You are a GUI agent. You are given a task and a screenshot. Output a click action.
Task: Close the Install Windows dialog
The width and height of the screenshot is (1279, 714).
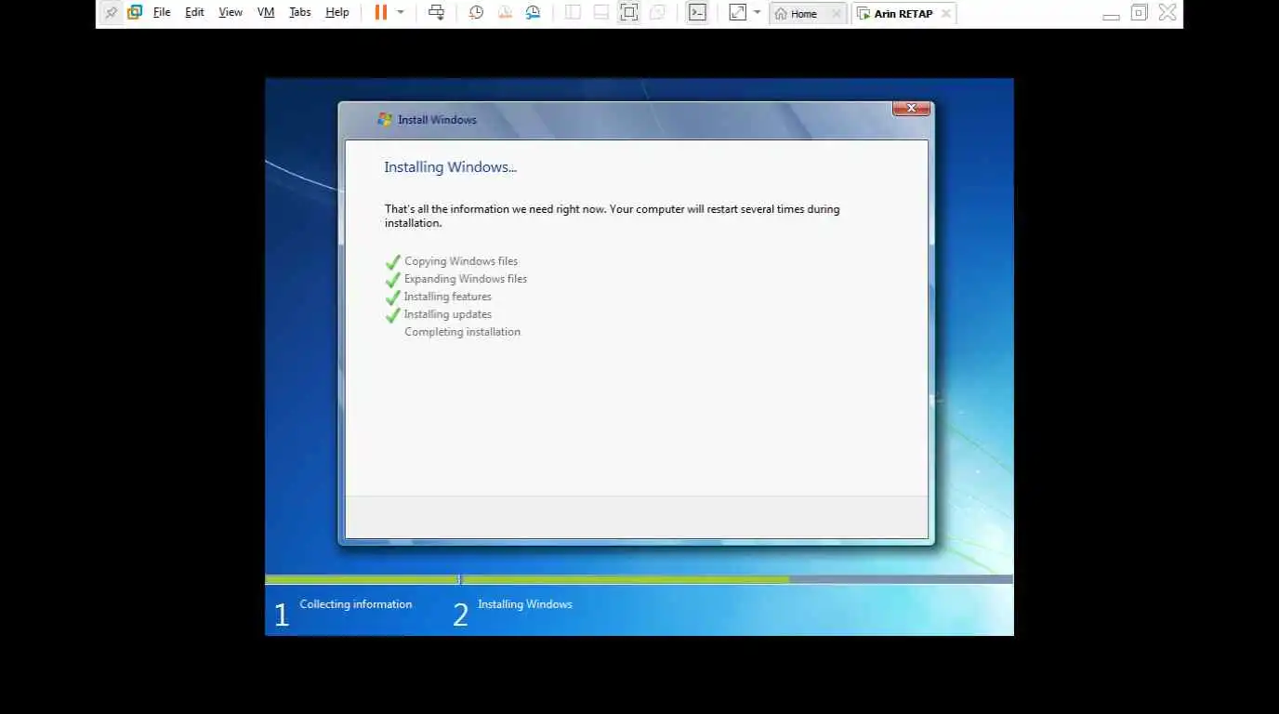tap(911, 109)
